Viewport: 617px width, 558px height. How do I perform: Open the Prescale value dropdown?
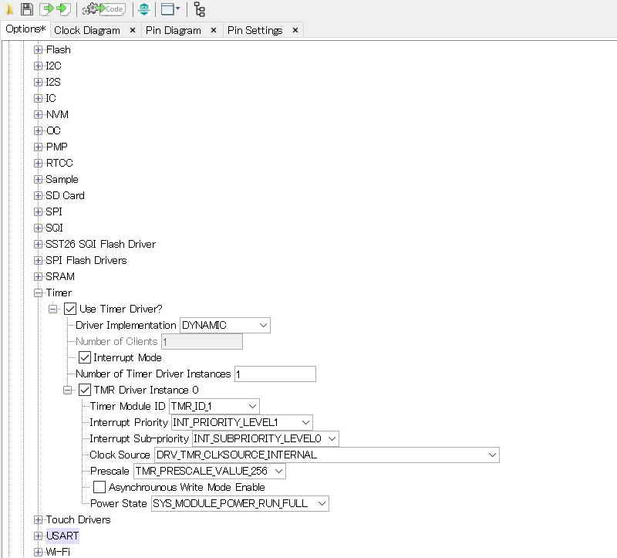[210, 471]
